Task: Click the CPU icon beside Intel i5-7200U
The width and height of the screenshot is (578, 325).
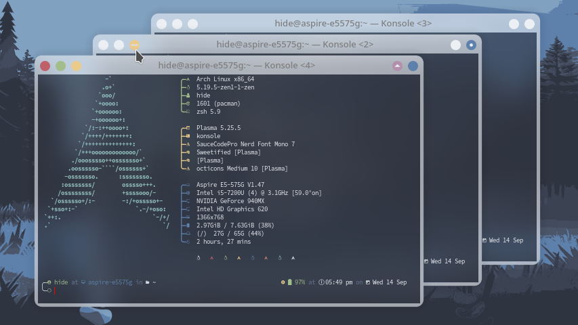Action: point(188,193)
